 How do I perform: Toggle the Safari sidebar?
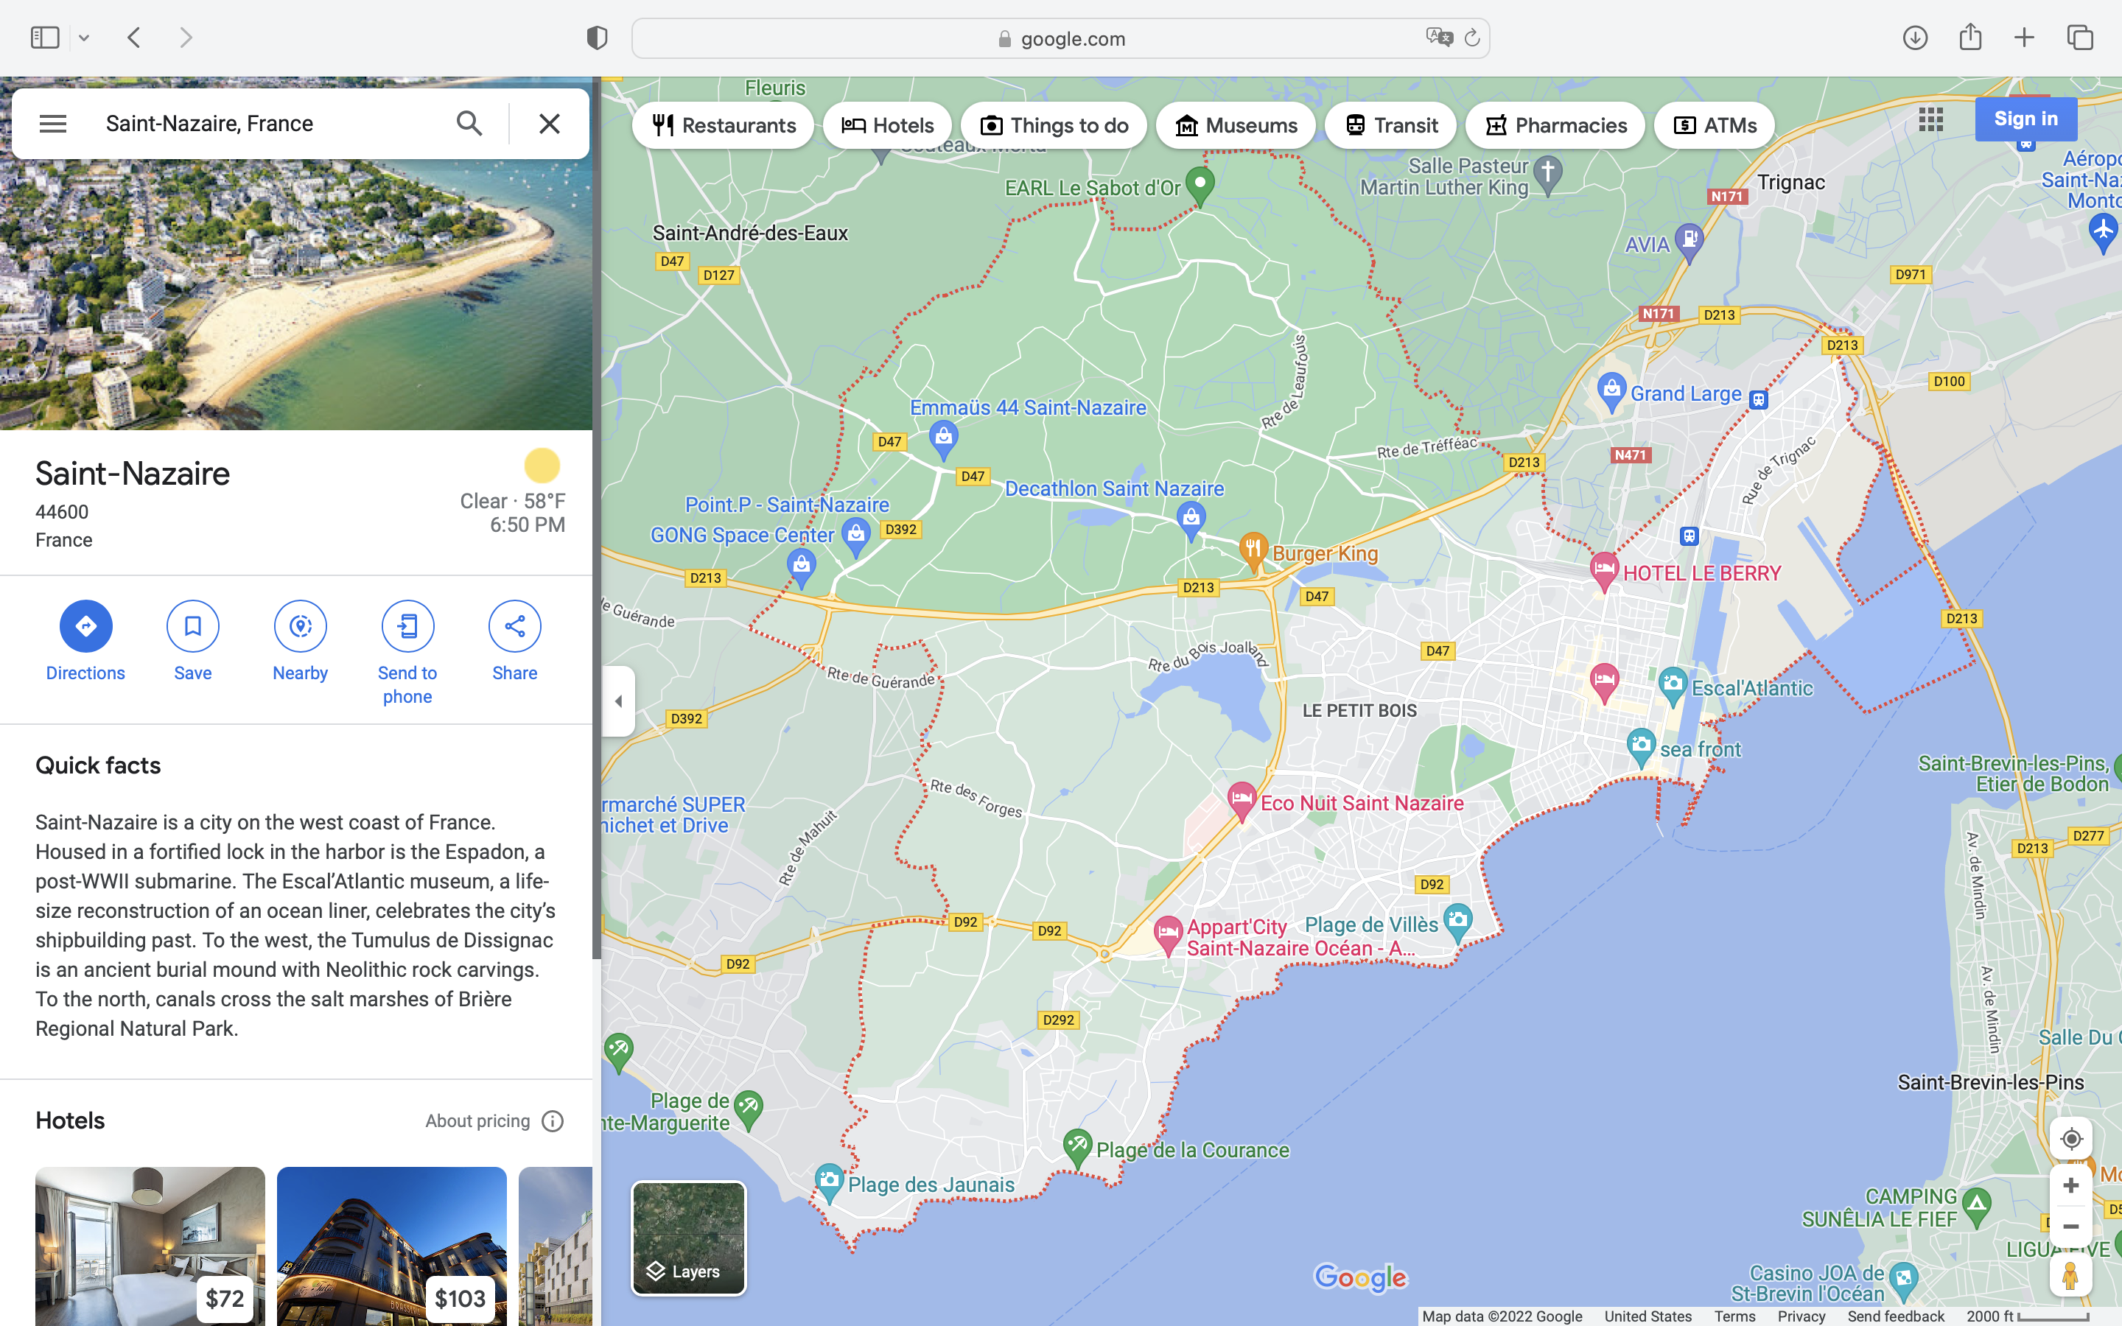point(45,38)
